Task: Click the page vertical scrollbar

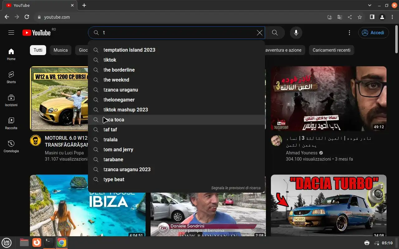Action: [397, 39]
